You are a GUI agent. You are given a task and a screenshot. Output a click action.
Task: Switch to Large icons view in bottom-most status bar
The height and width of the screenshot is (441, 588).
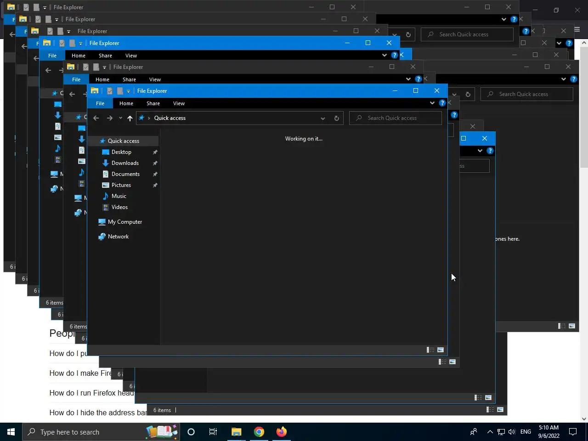tap(500, 410)
